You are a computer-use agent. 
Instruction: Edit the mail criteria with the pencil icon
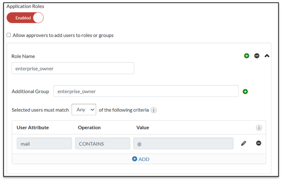(x=243, y=143)
